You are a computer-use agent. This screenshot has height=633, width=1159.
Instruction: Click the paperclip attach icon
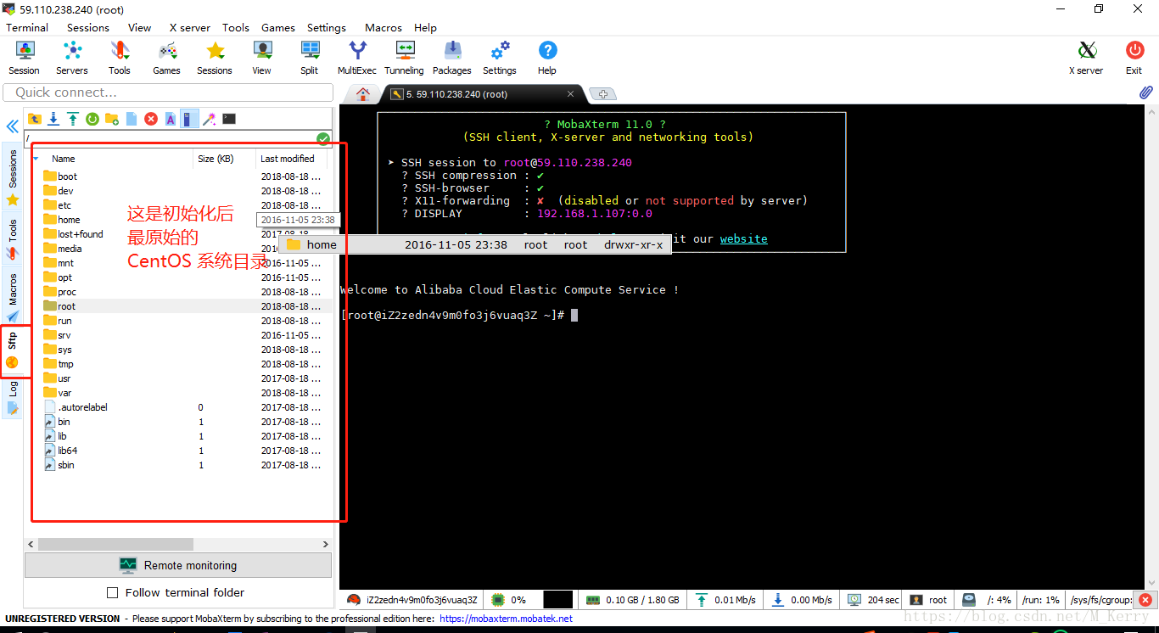[1145, 92]
